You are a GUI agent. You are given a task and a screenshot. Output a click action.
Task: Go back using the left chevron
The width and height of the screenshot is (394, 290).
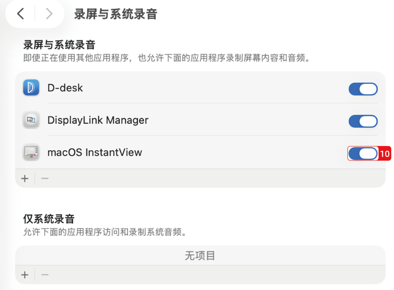coord(20,14)
